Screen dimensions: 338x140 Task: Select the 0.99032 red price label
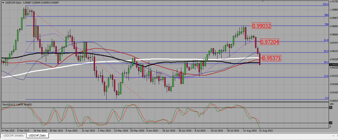click(x=261, y=26)
